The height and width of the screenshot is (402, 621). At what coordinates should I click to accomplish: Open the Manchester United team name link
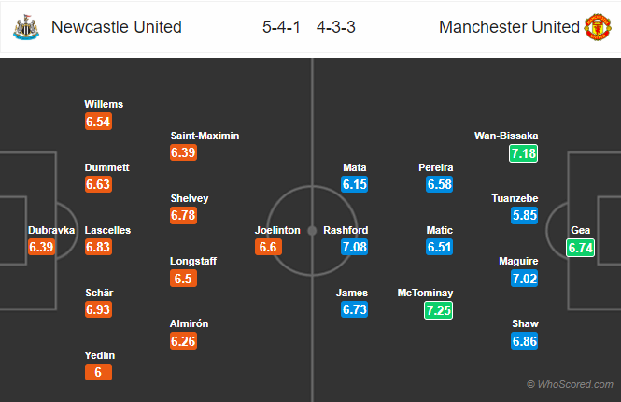click(x=509, y=27)
